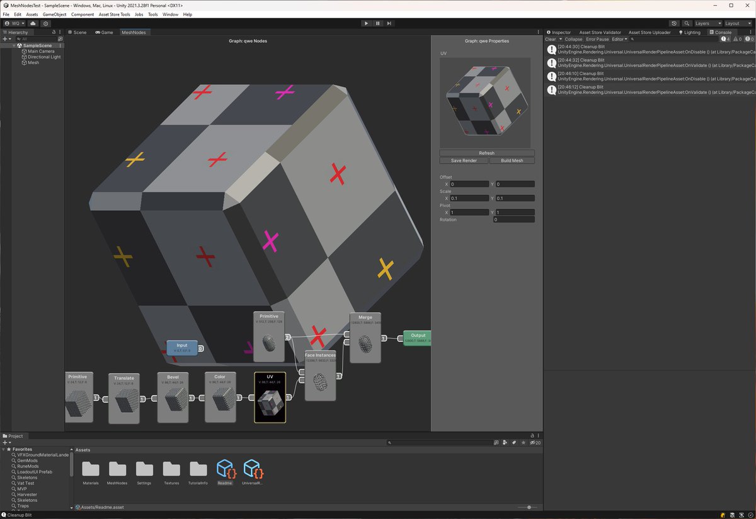756x519 pixels.
Task: Select the Color node in the graph
Action: pyautogui.click(x=220, y=397)
